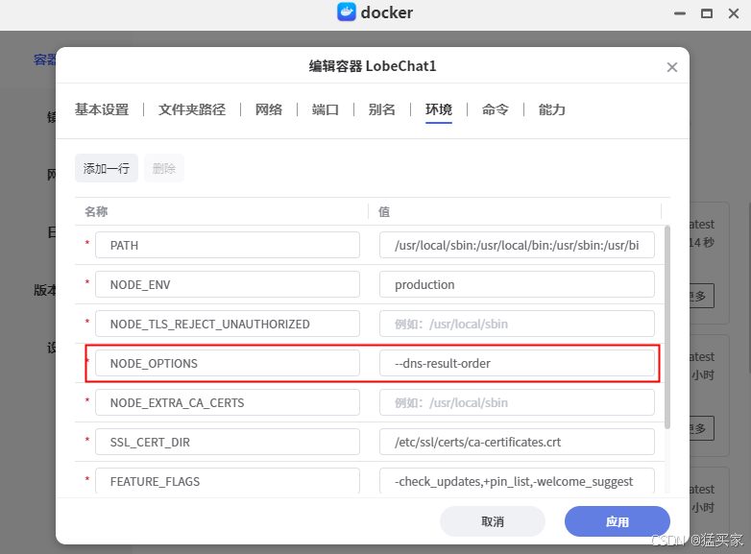Screen dimensions: 751x554
Task: Click the 值 column header
Action: 384,211
